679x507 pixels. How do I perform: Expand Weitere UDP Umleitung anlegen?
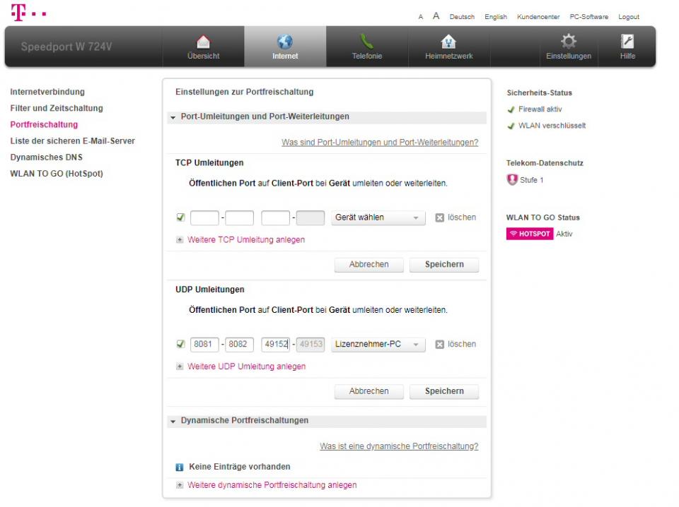tap(246, 366)
